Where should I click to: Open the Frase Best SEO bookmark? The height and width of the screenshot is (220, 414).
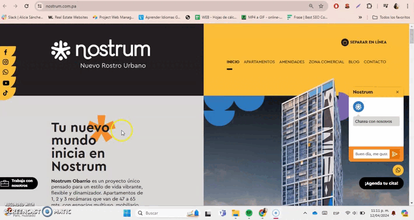click(308, 17)
